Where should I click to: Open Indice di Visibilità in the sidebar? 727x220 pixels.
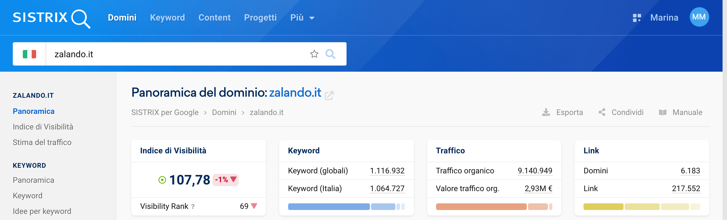(x=43, y=127)
